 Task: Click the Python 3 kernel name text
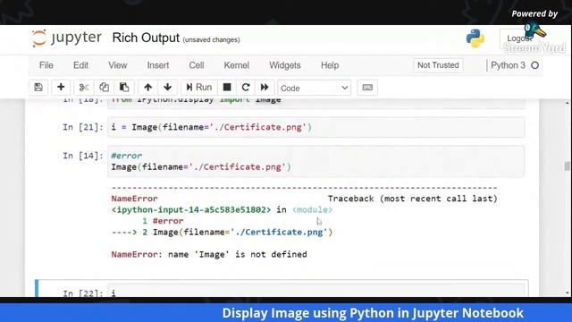pyautogui.click(x=508, y=65)
